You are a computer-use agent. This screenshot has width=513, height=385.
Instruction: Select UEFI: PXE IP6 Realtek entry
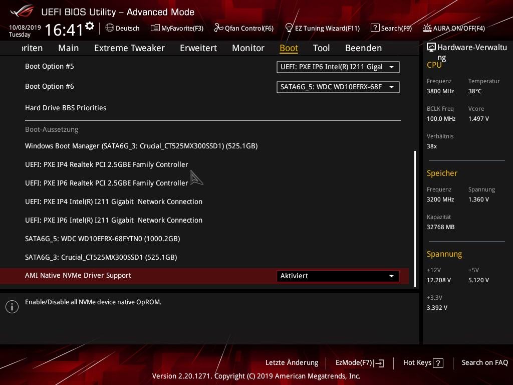tap(107, 183)
